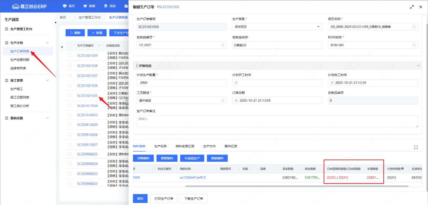Select checkbox for order SC251021035
The image size is (428, 205).
[70, 96]
